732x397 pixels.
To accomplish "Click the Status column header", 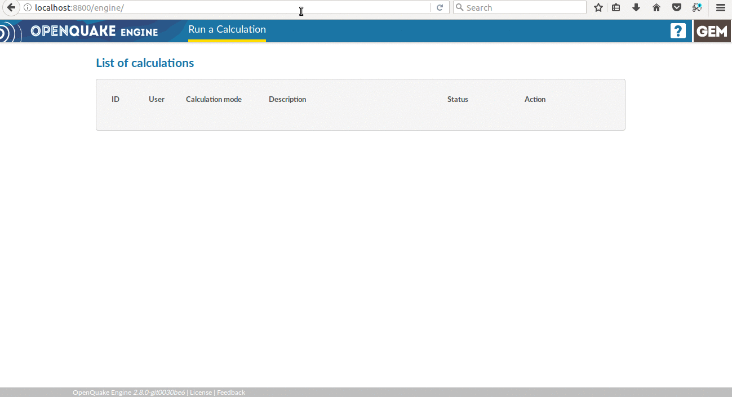I will (458, 100).
